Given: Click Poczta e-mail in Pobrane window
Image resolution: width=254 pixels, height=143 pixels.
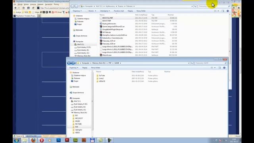Looking at the screenshot, I should [x=119, y=11].
